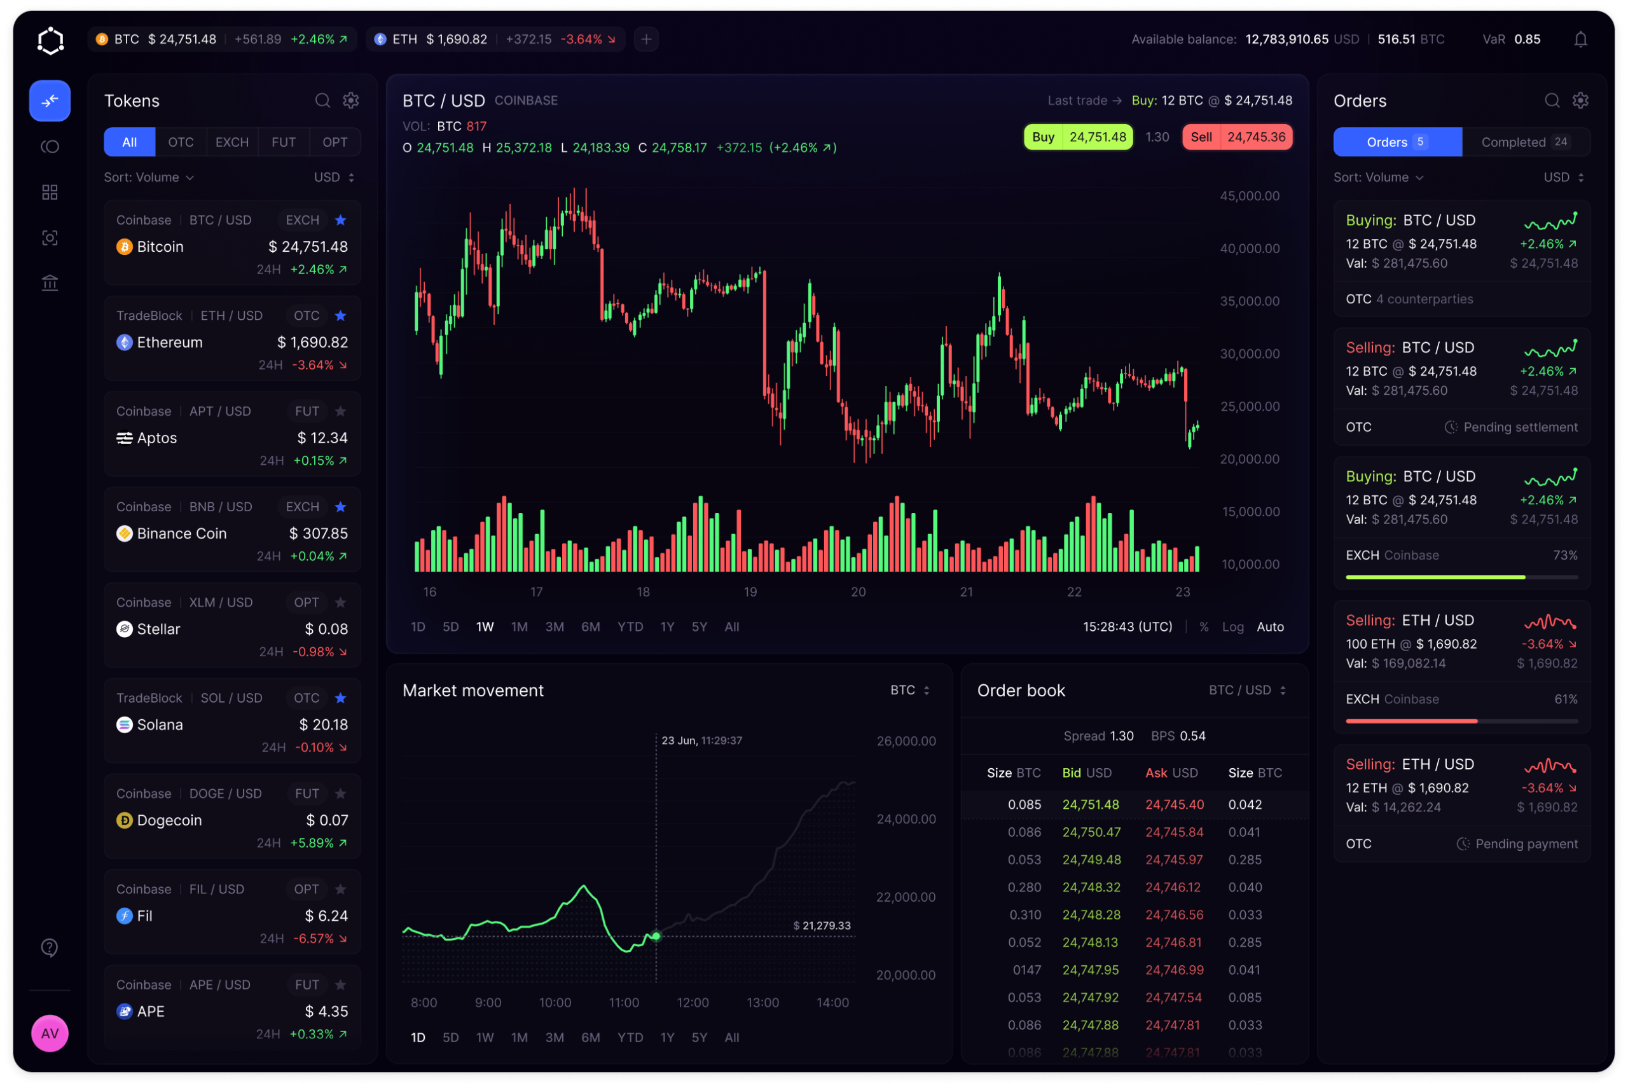Open Orders panel settings gear
The height and width of the screenshot is (1088, 1628).
coord(1580,100)
